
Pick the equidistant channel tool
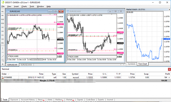click(2, 60)
